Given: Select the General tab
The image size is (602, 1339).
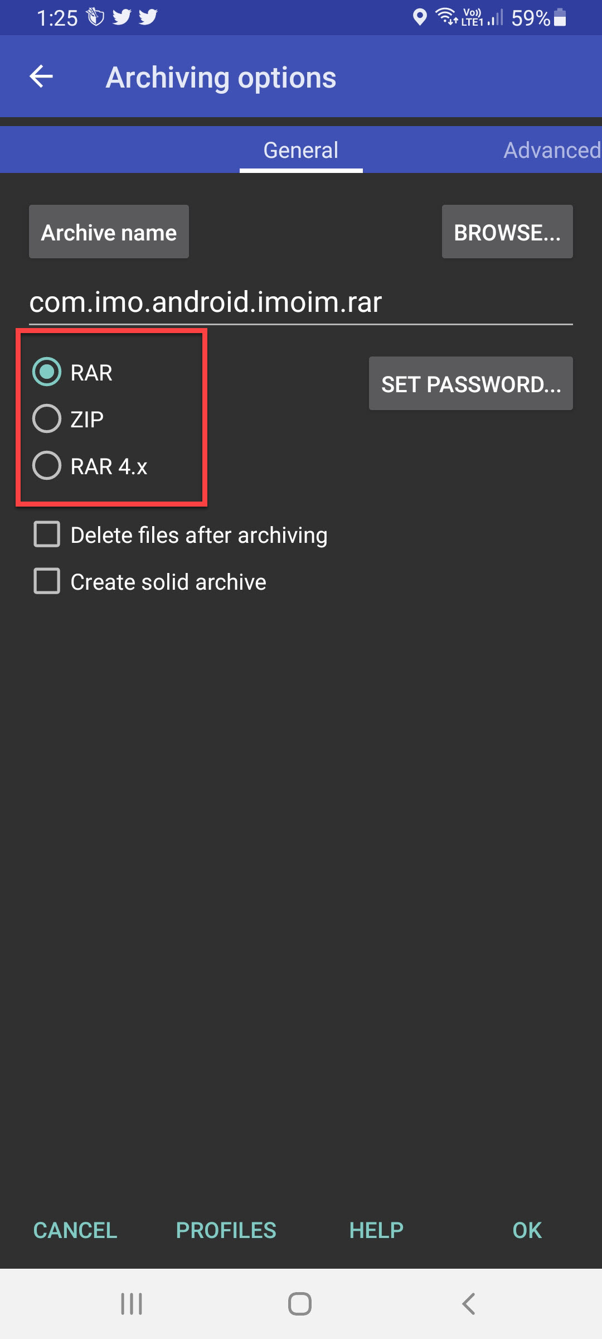Looking at the screenshot, I should coord(301,150).
